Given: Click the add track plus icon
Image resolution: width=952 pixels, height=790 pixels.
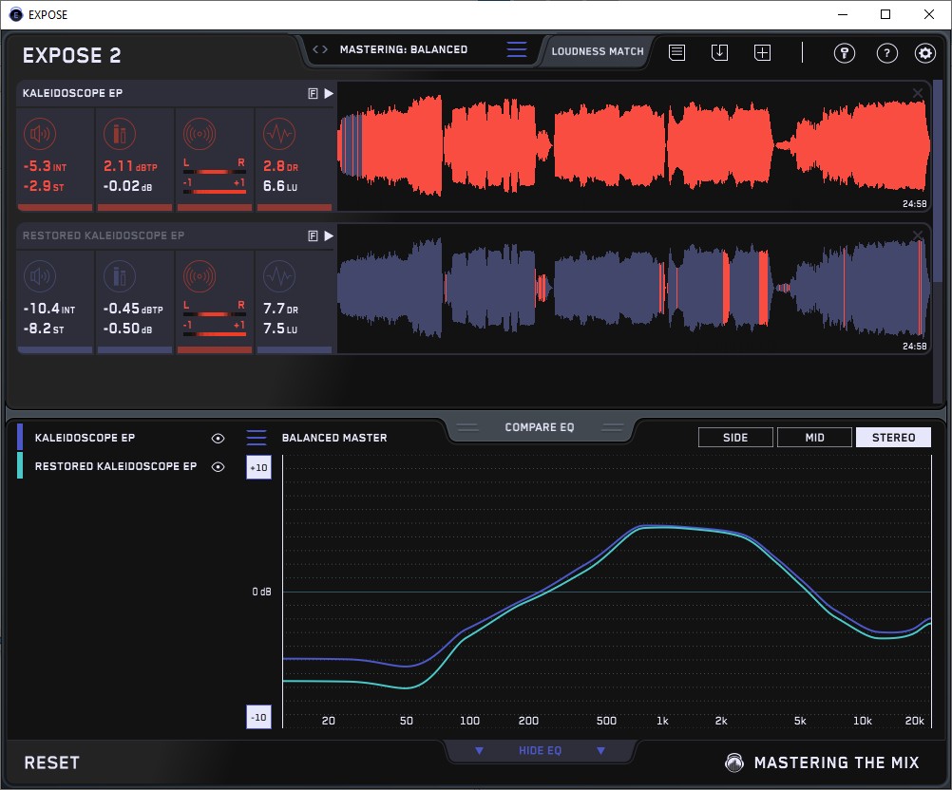Looking at the screenshot, I should (x=762, y=53).
